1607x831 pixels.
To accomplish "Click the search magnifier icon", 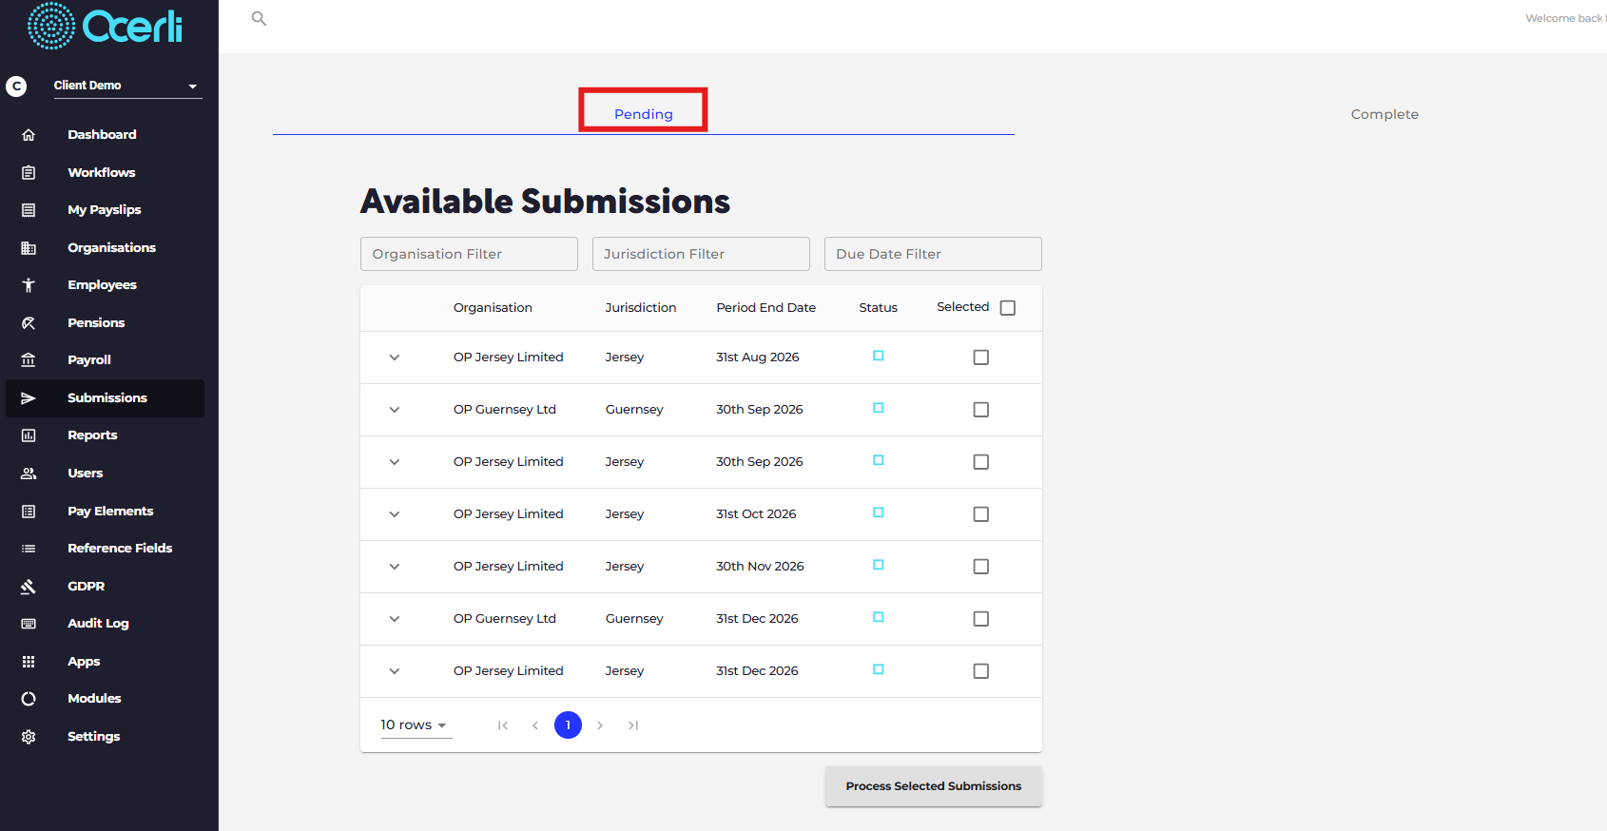I will click(259, 18).
